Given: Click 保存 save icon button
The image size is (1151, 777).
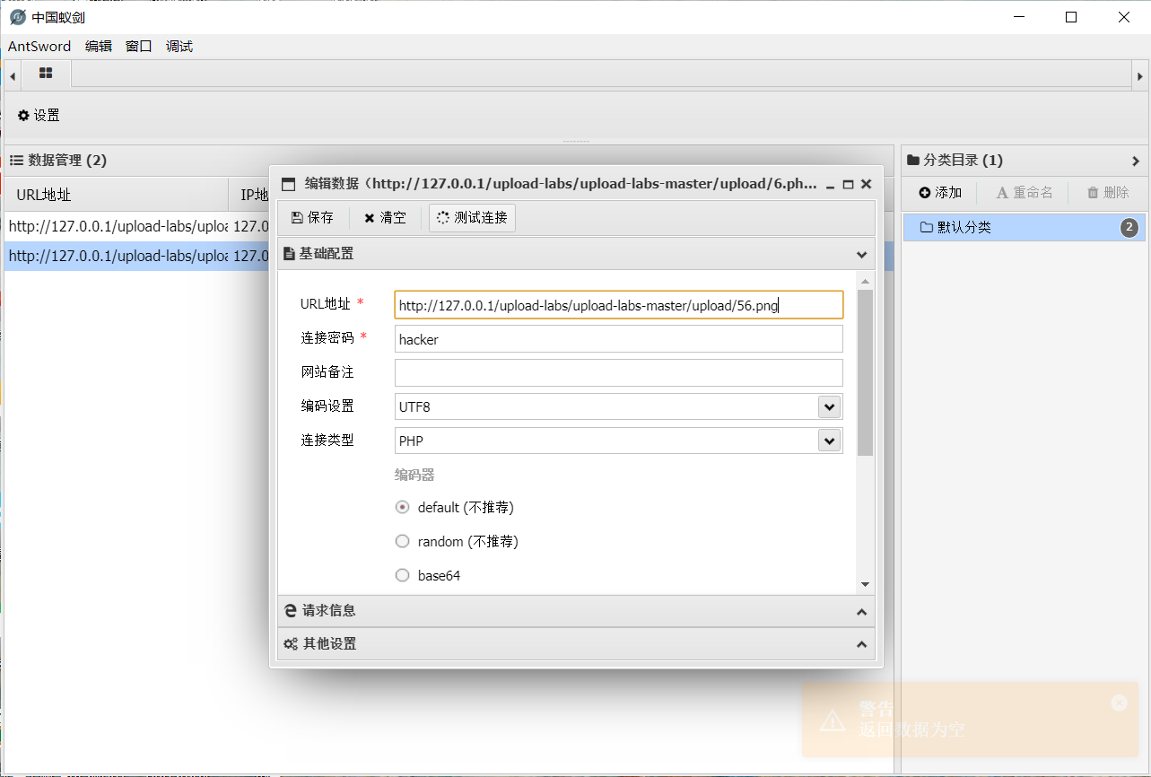Looking at the screenshot, I should (312, 218).
